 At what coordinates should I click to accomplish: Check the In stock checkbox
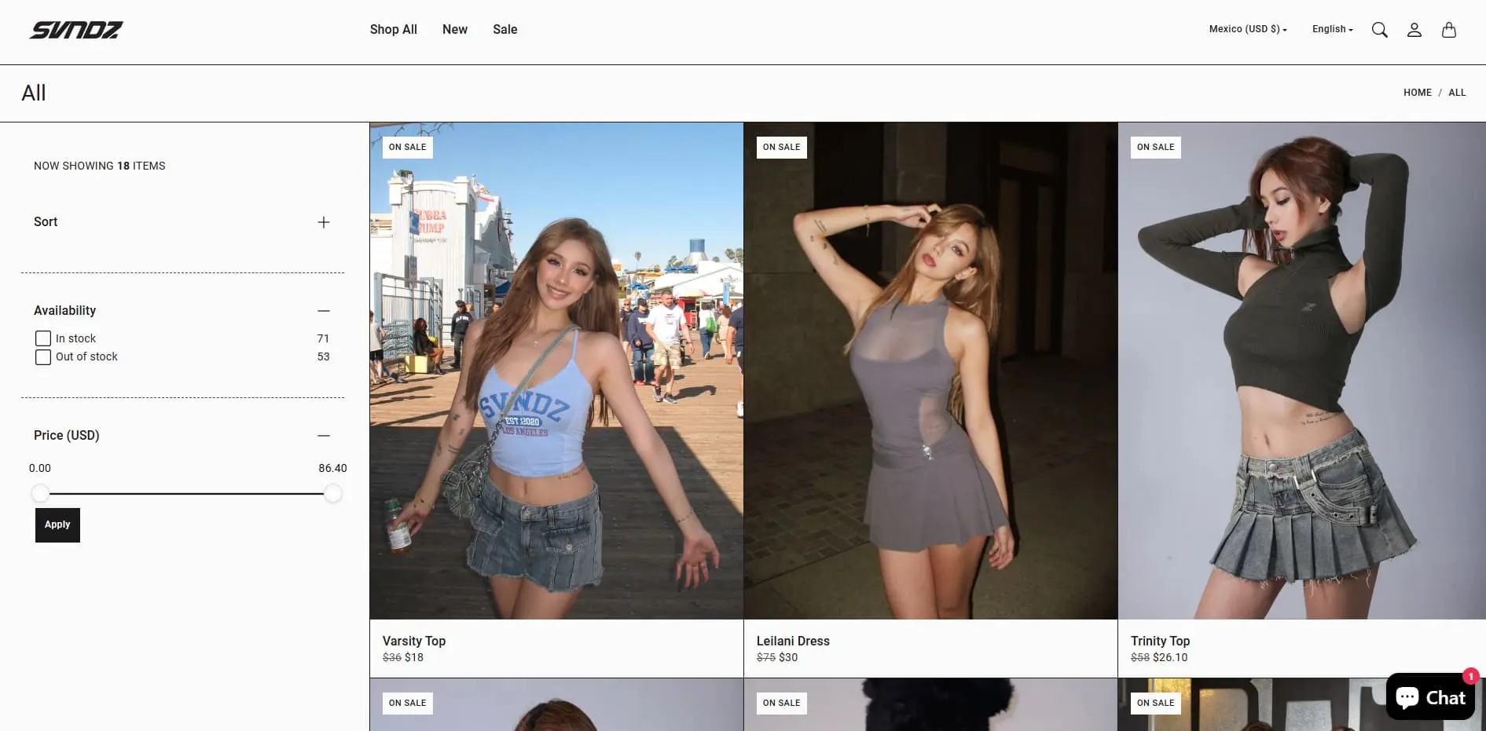pyautogui.click(x=43, y=338)
